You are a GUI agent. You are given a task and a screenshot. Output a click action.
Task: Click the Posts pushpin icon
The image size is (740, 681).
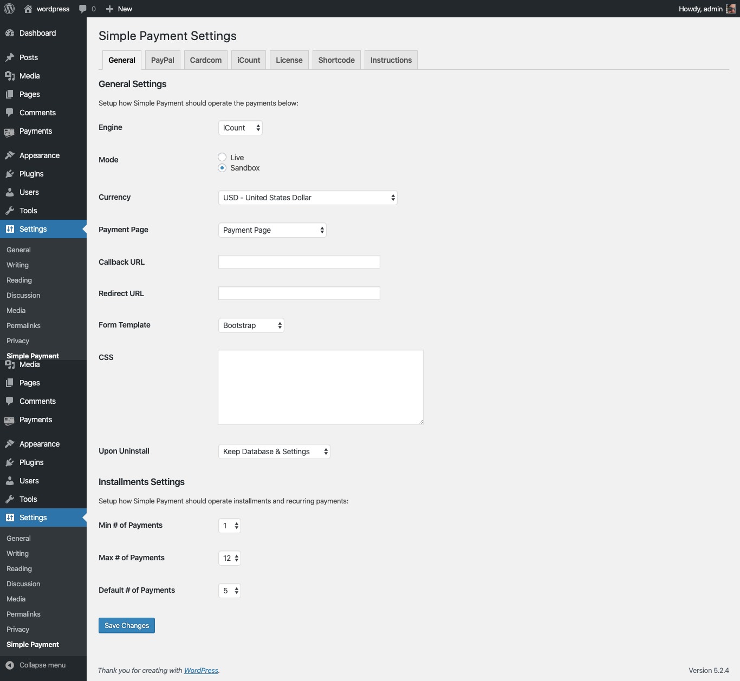point(10,57)
